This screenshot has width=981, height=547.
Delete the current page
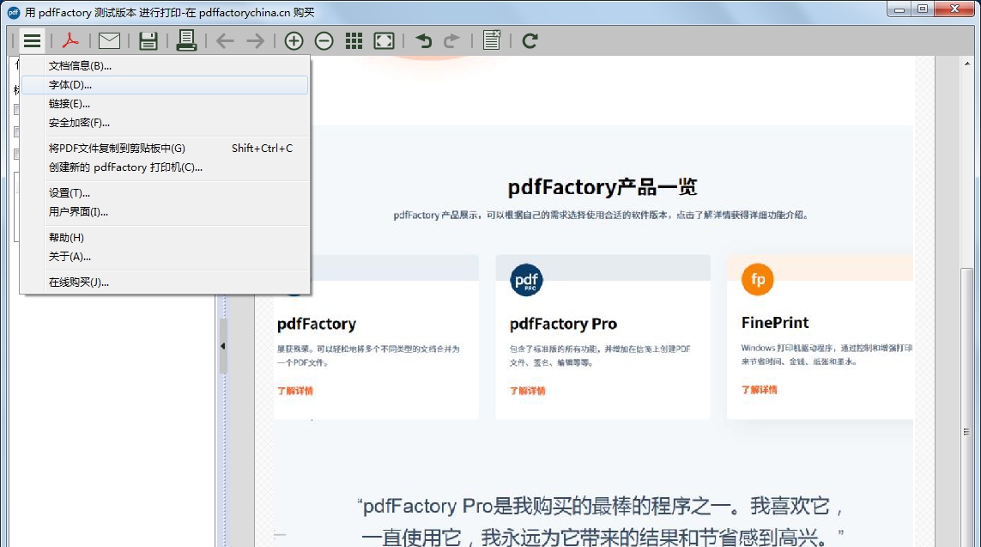coord(491,40)
